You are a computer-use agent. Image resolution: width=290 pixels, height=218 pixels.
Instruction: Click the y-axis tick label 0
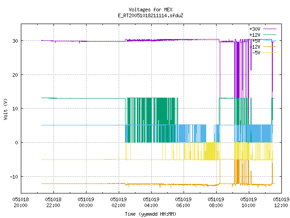point(17,143)
